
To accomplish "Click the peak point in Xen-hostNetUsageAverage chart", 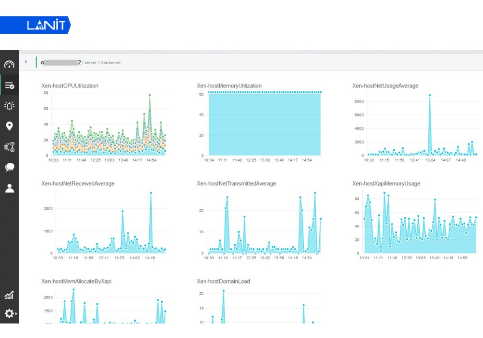I will point(429,95).
